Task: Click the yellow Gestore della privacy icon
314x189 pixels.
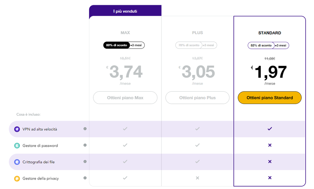Action: click(17, 179)
